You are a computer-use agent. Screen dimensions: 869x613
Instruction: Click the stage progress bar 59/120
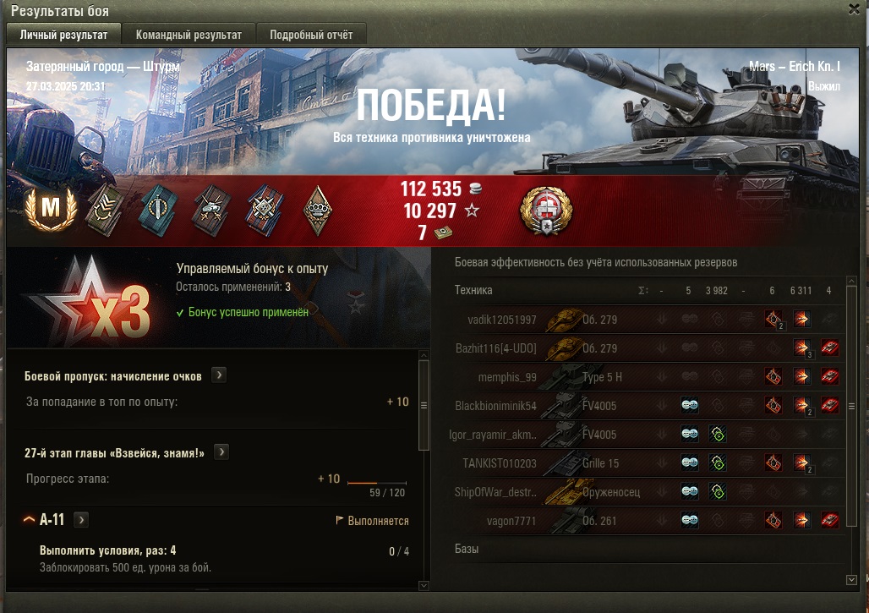tap(377, 483)
